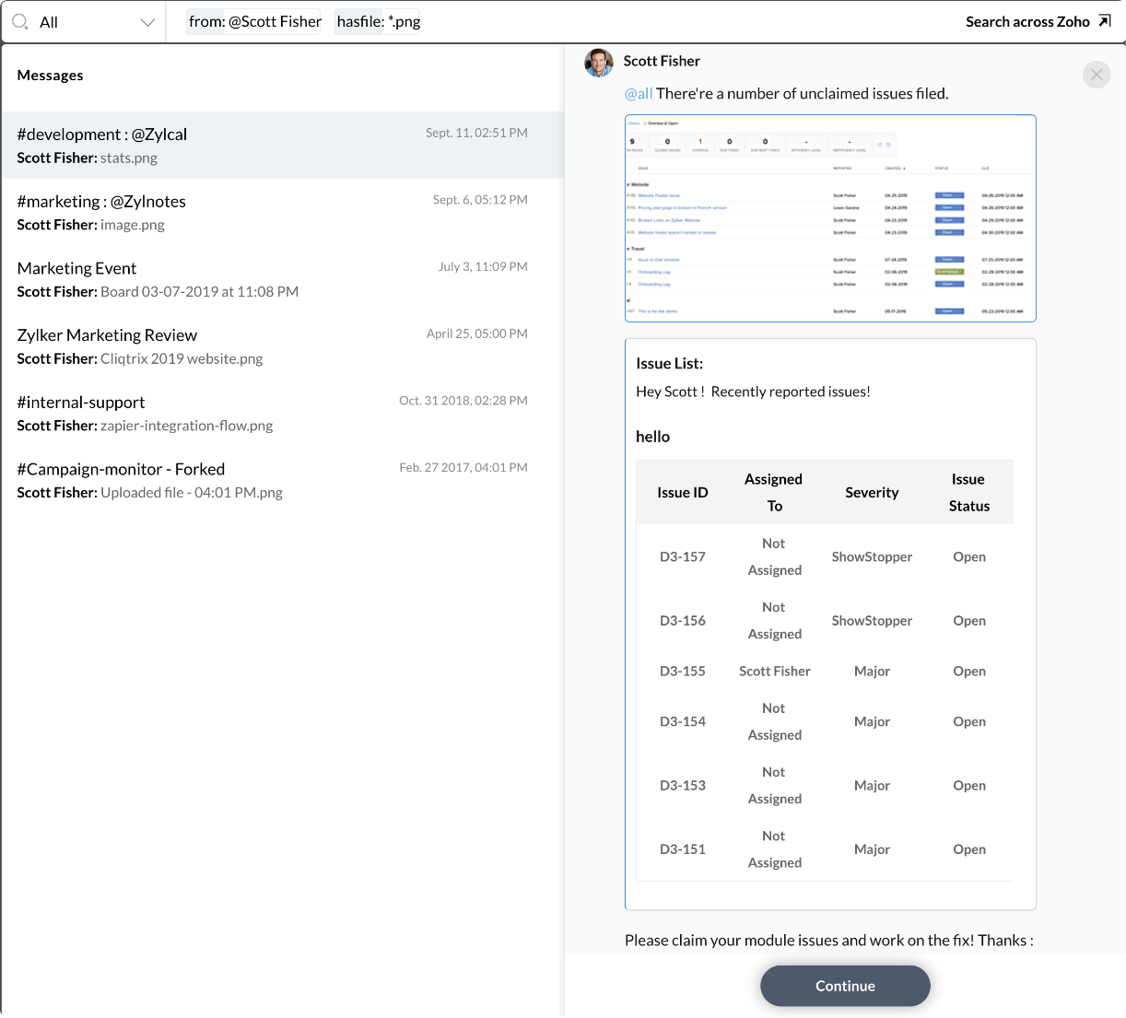Click the small avatar beside the @all message

[x=598, y=63]
